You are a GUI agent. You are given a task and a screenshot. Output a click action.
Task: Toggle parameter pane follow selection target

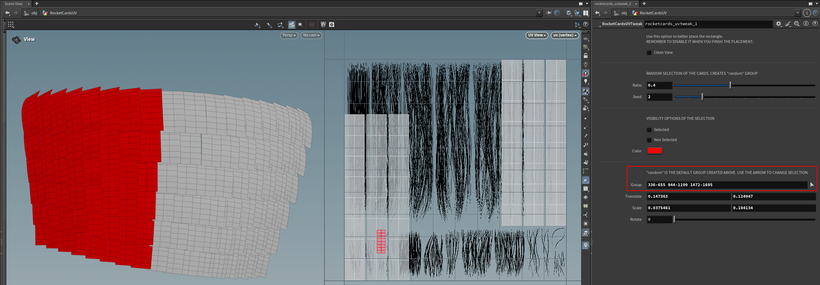[815, 13]
